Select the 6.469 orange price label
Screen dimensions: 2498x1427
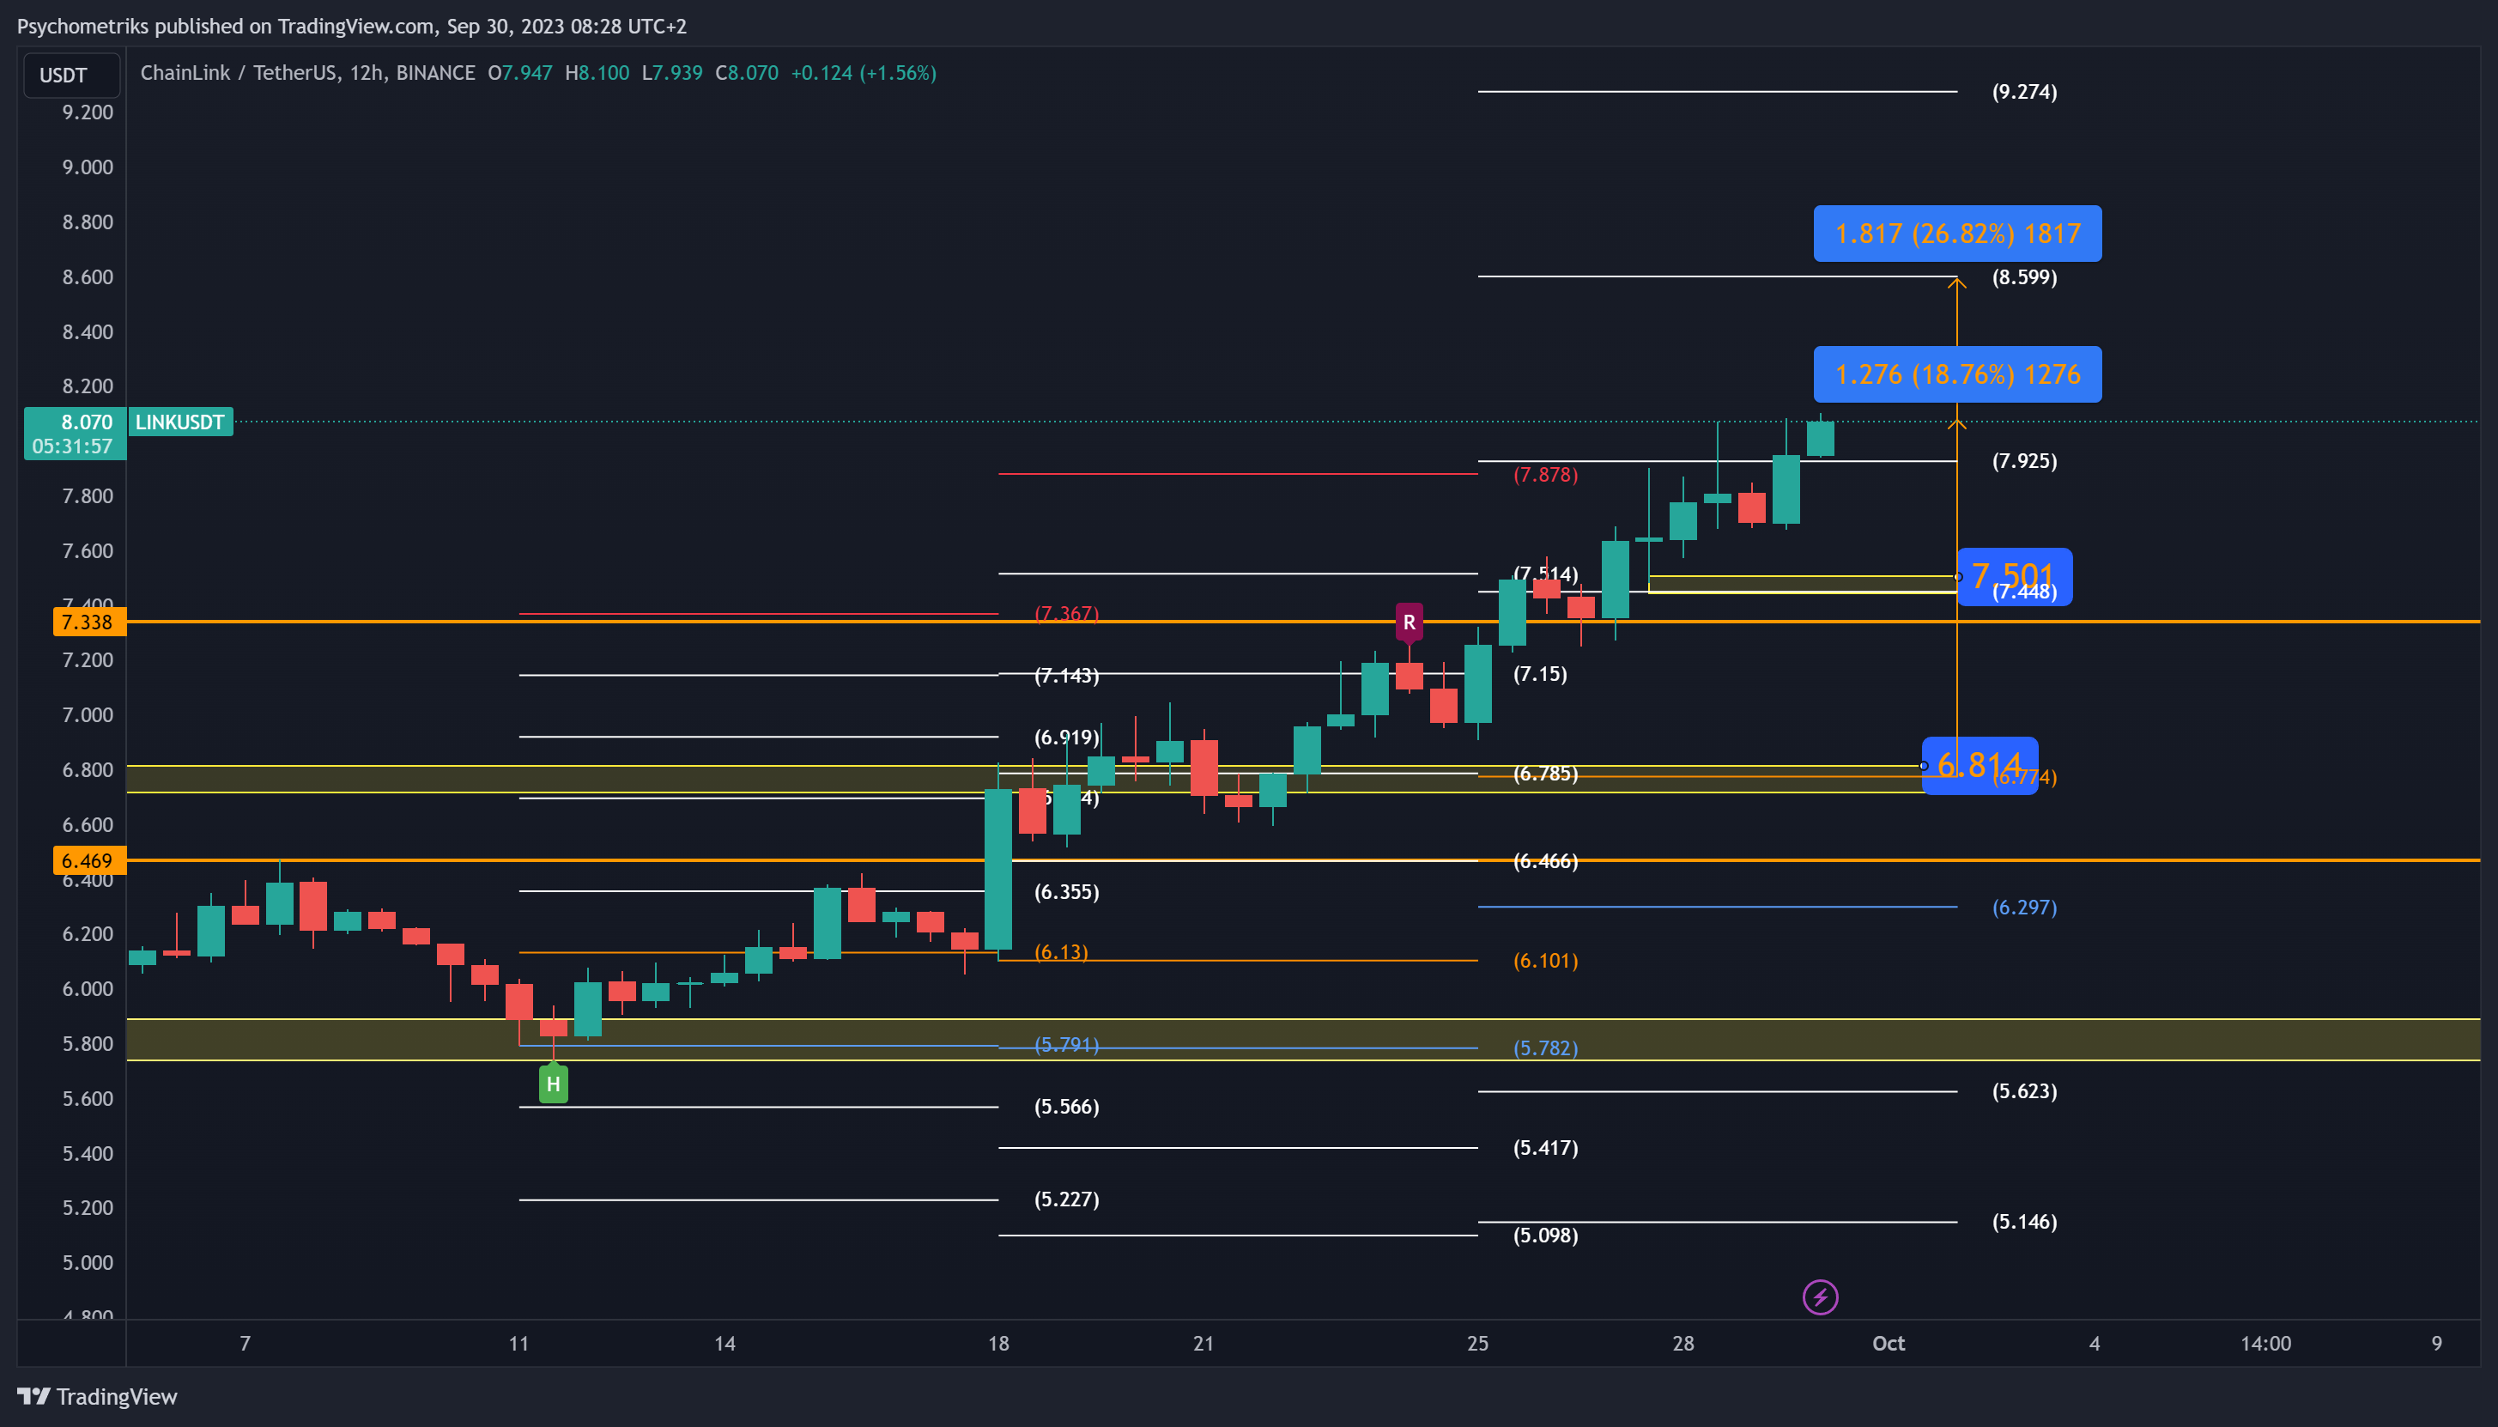click(88, 861)
